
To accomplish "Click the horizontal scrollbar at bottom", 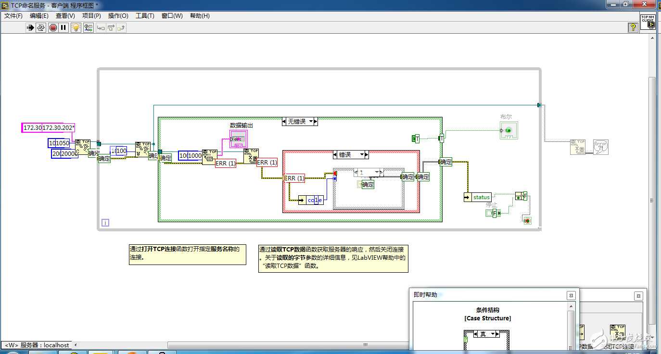I will point(365,345).
